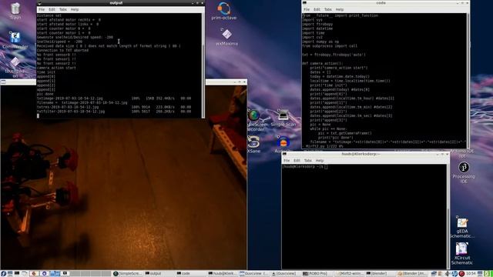Open the Edit menu in the code window
This screenshot has height=277, width=493.
pyautogui.click(x=317, y=9)
